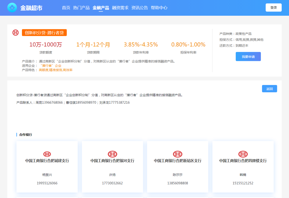Click ICBC logo on 银河支行 card
This screenshot has width=289, height=198.
112,154
